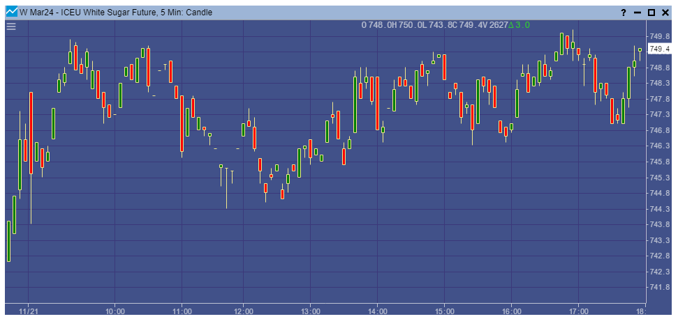This screenshot has width=678, height=319.
Task: Minimize the chart window
Action: point(637,13)
